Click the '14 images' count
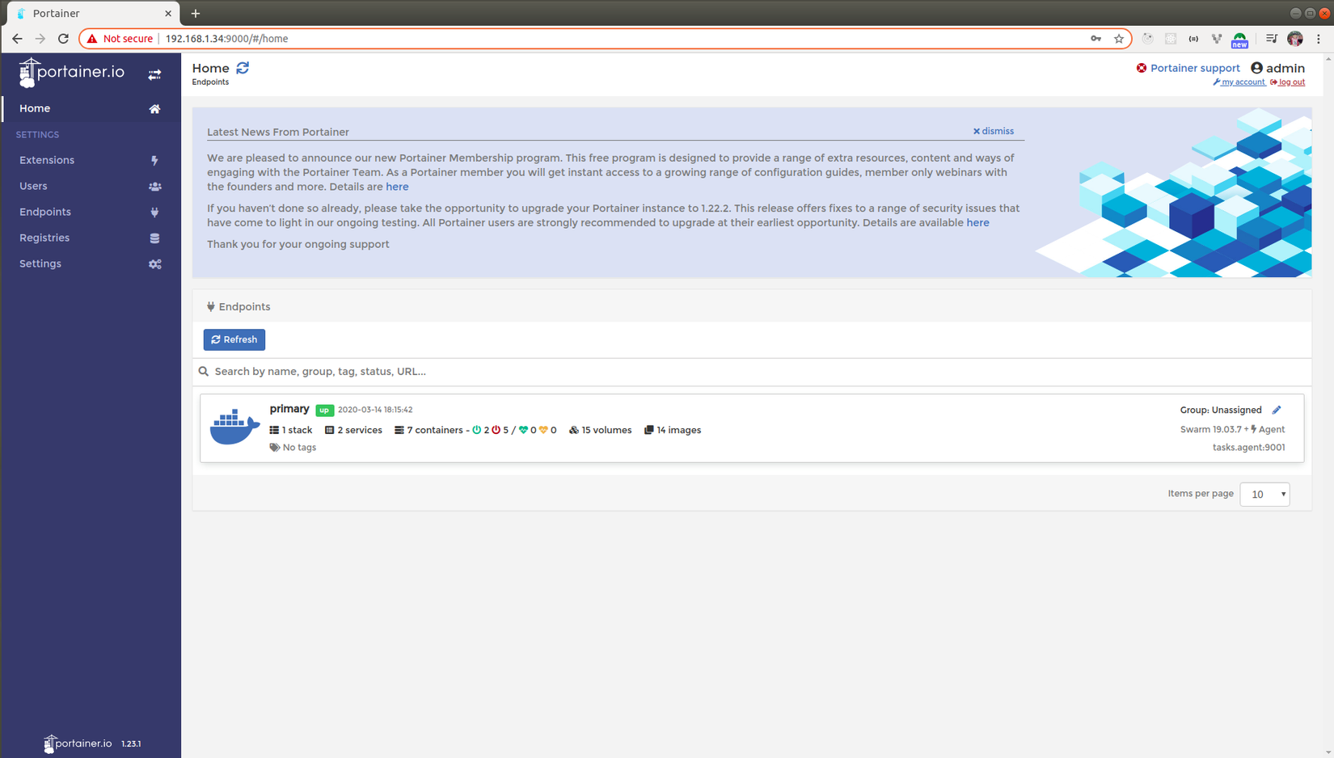This screenshot has width=1334, height=758. click(673, 430)
